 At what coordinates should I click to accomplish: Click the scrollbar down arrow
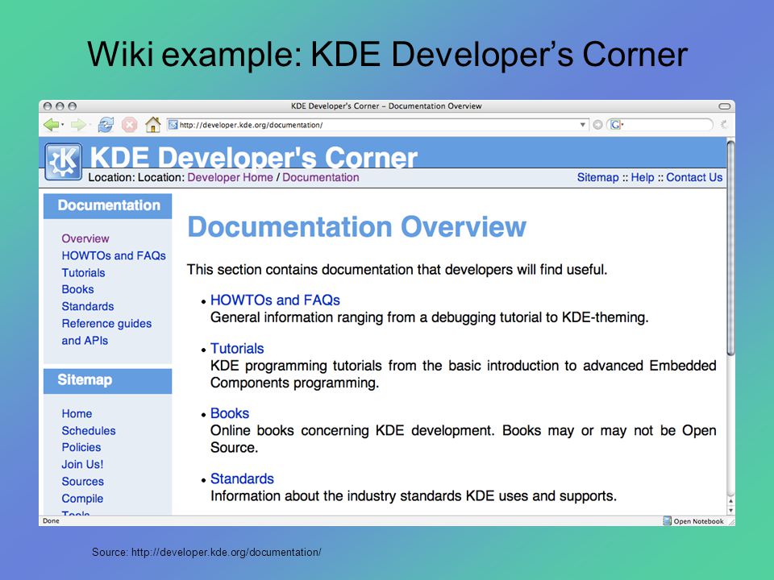pyautogui.click(x=730, y=511)
